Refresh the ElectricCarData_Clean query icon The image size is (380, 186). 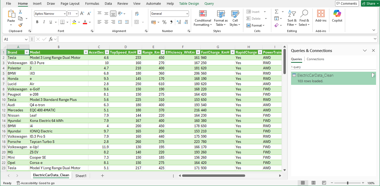[373, 75]
